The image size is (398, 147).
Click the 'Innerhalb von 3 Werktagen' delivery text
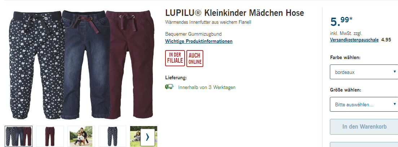coord(207,87)
